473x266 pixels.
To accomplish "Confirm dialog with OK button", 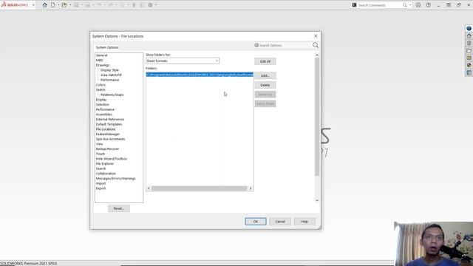I will (x=256, y=222).
